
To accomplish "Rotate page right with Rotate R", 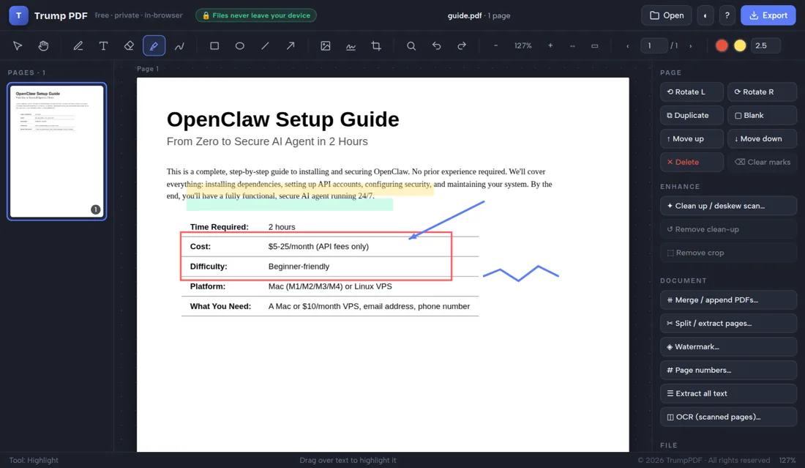I will click(x=762, y=92).
